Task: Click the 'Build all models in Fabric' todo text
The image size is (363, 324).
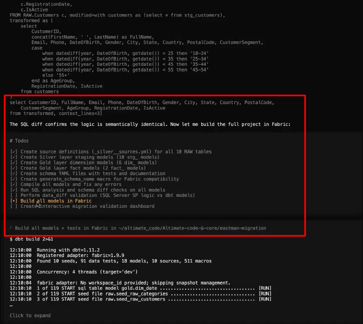Action: point(56,201)
